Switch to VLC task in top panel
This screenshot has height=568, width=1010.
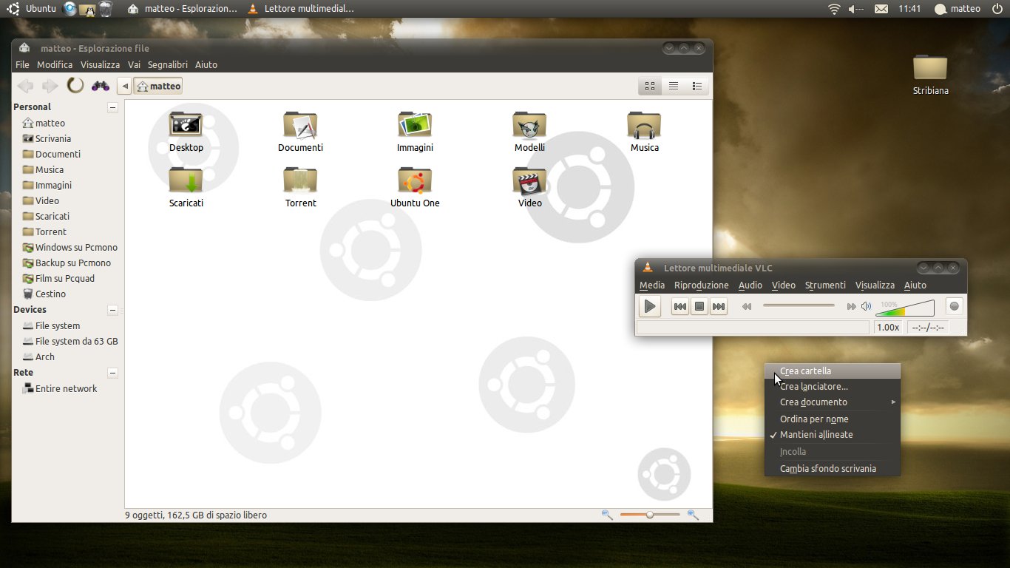click(x=301, y=9)
